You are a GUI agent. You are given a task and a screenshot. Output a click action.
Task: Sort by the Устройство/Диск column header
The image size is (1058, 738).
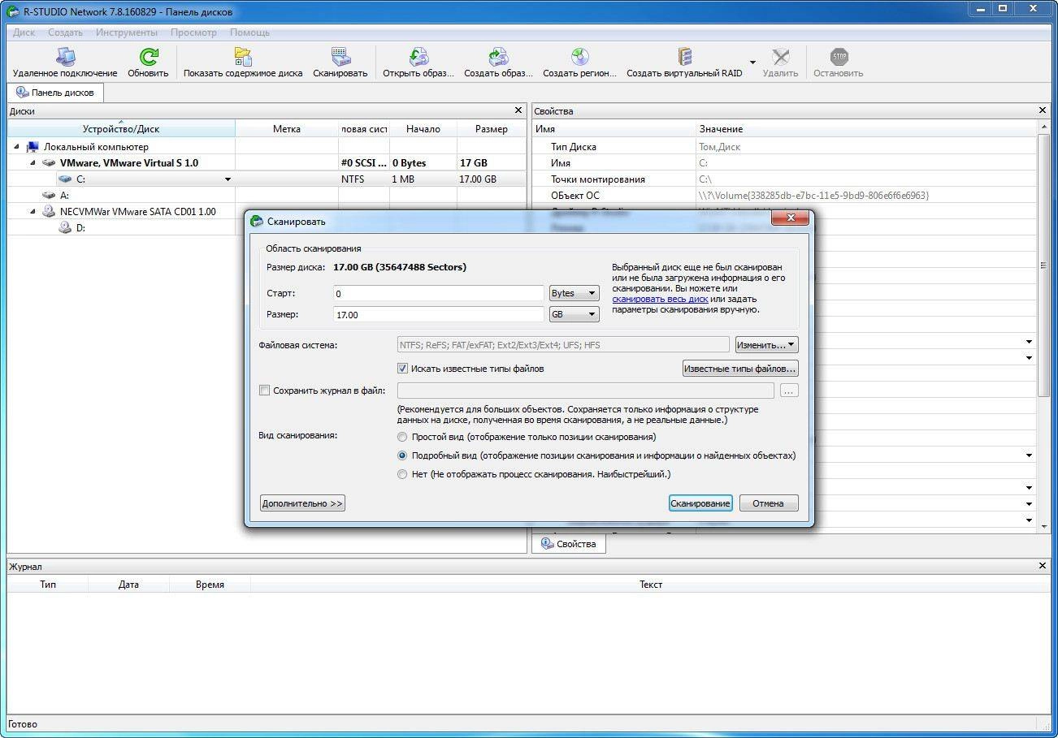click(121, 128)
